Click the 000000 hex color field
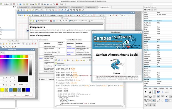The image size is (172, 109). point(22,85)
